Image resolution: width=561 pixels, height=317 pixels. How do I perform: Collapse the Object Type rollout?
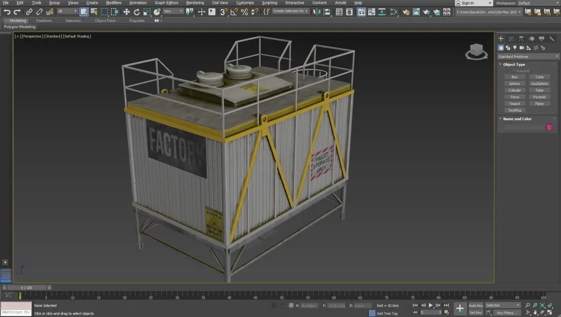coord(514,64)
